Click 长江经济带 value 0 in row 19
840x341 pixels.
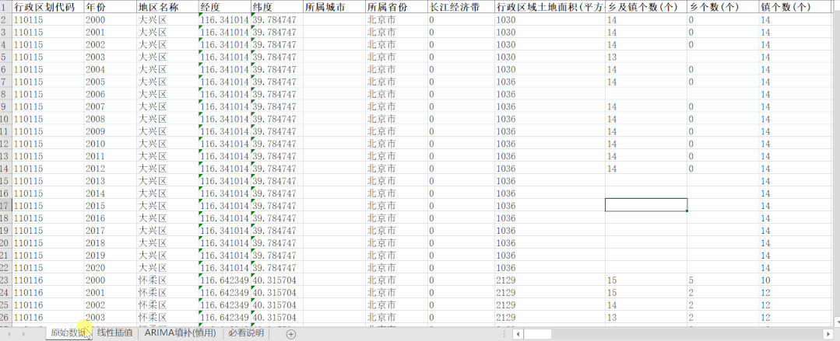click(461, 231)
